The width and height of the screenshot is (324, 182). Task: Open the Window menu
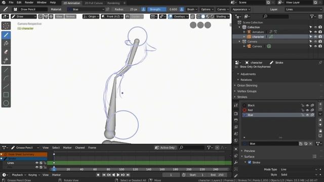[x=42, y=3]
